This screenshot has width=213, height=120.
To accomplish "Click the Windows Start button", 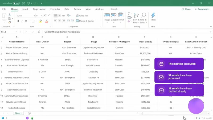I will pos(3,118).
